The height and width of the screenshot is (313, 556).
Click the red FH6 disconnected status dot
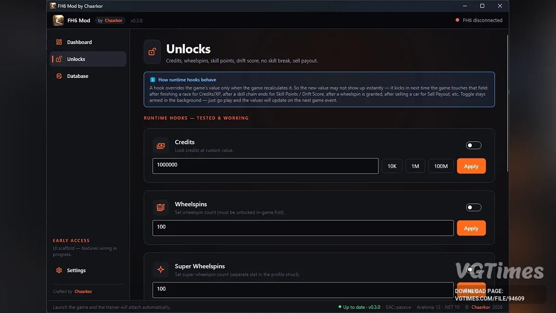[x=457, y=20]
